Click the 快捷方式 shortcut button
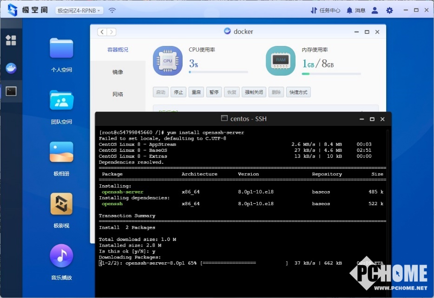This screenshot has height=298, width=434. click(x=298, y=92)
